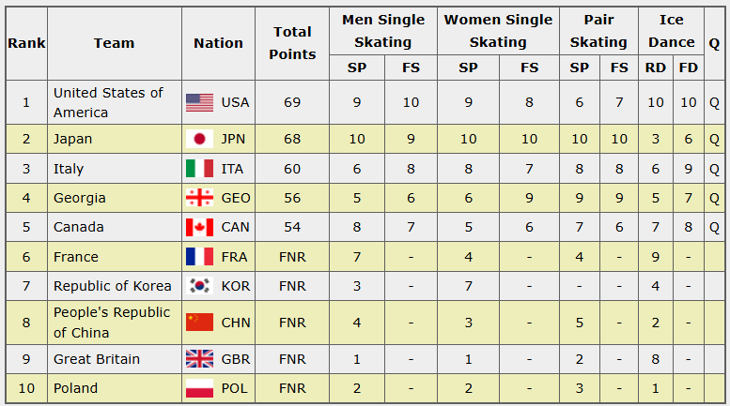Select the Rank column header
The height and width of the screenshot is (406, 730).
pos(26,43)
